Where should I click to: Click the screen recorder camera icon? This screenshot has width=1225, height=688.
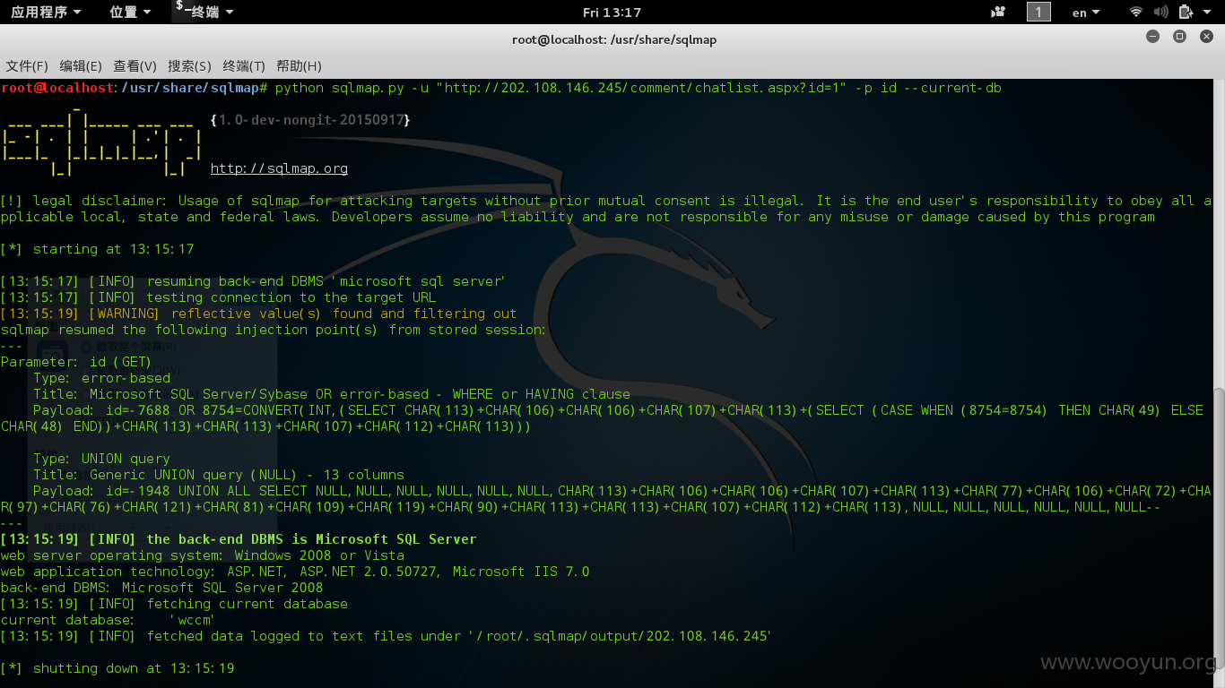tap(998, 13)
